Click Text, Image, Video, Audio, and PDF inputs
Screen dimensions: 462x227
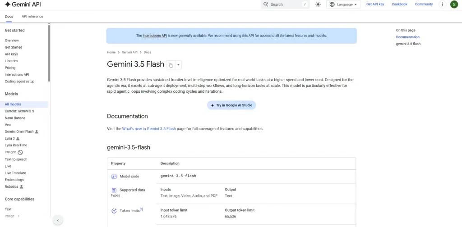(x=189, y=196)
